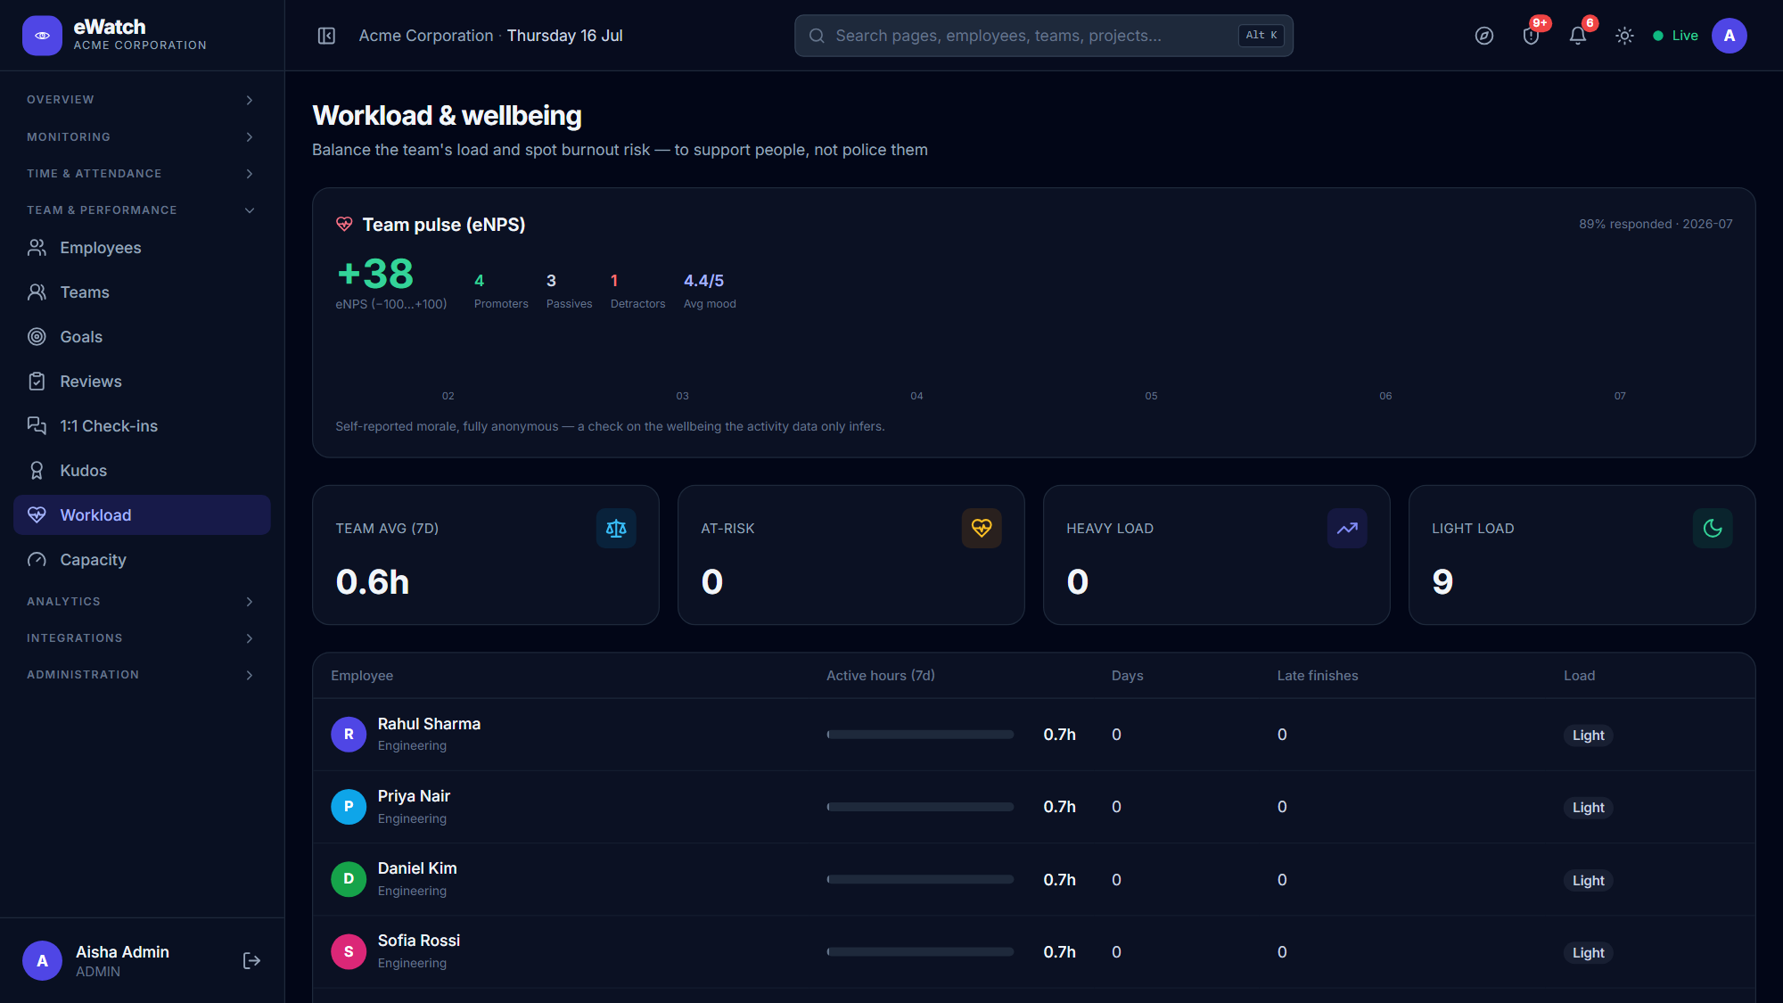This screenshot has height=1003, width=1783.
Task: Open the Employees page
Action: tap(142, 248)
